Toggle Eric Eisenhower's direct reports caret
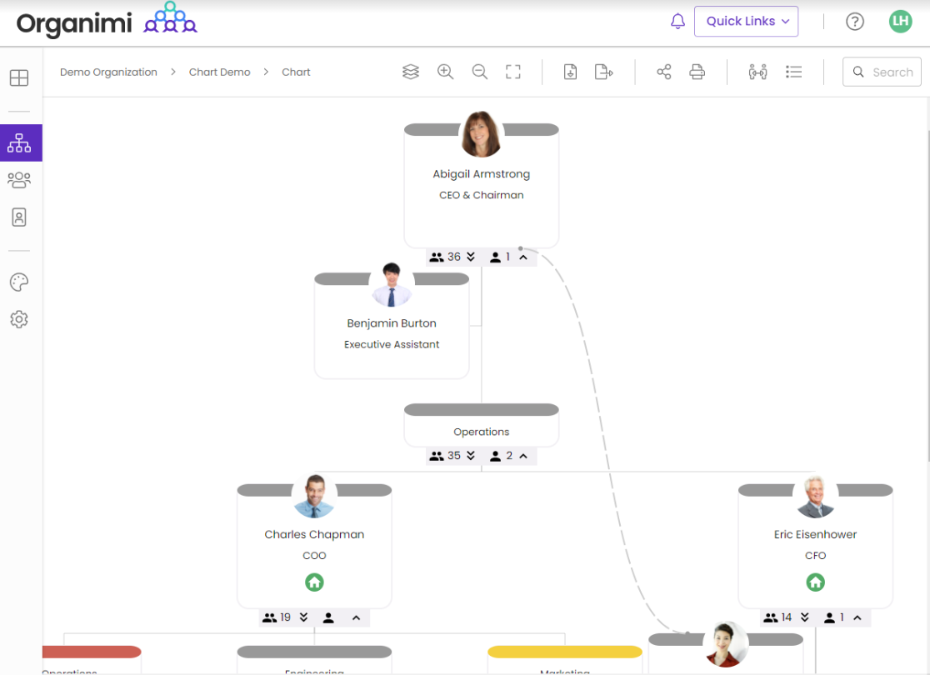The height and width of the screenshot is (675, 930). coord(857,617)
